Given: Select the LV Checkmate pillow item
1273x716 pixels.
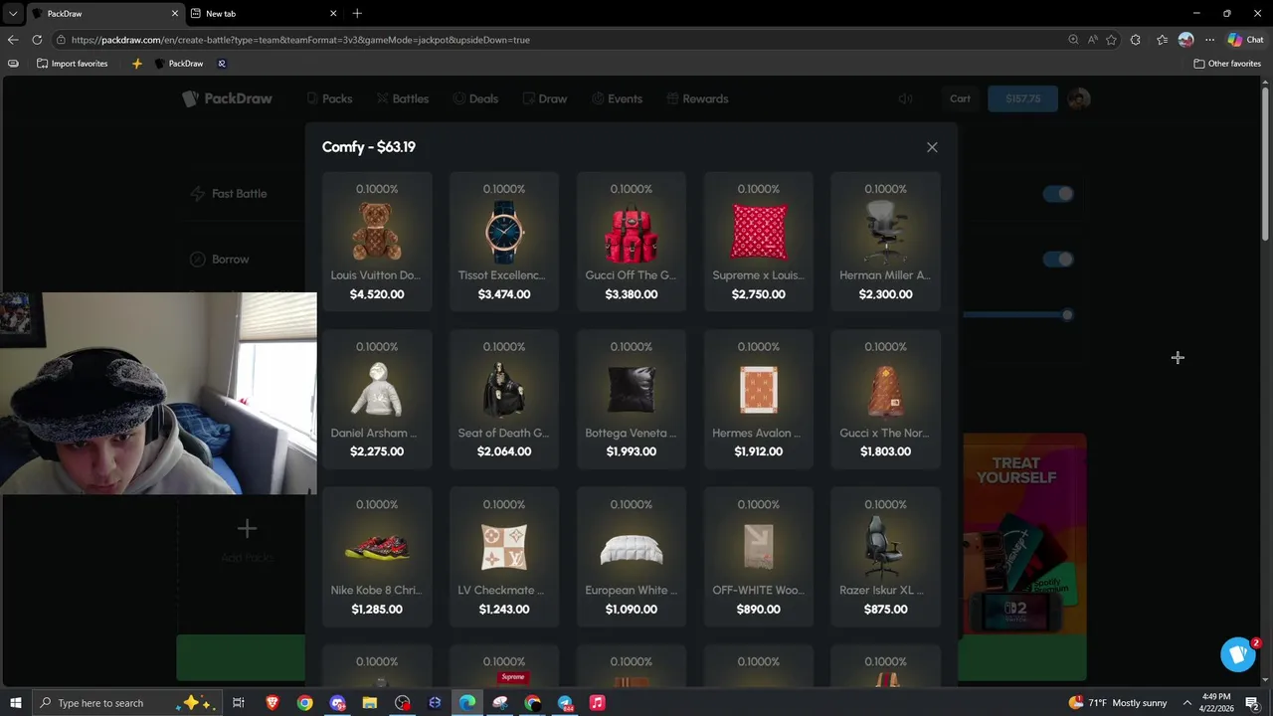Looking at the screenshot, I should pos(504,557).
